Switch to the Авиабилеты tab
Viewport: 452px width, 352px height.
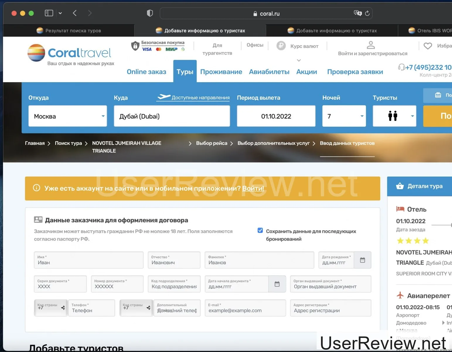(x=269, y=72)
